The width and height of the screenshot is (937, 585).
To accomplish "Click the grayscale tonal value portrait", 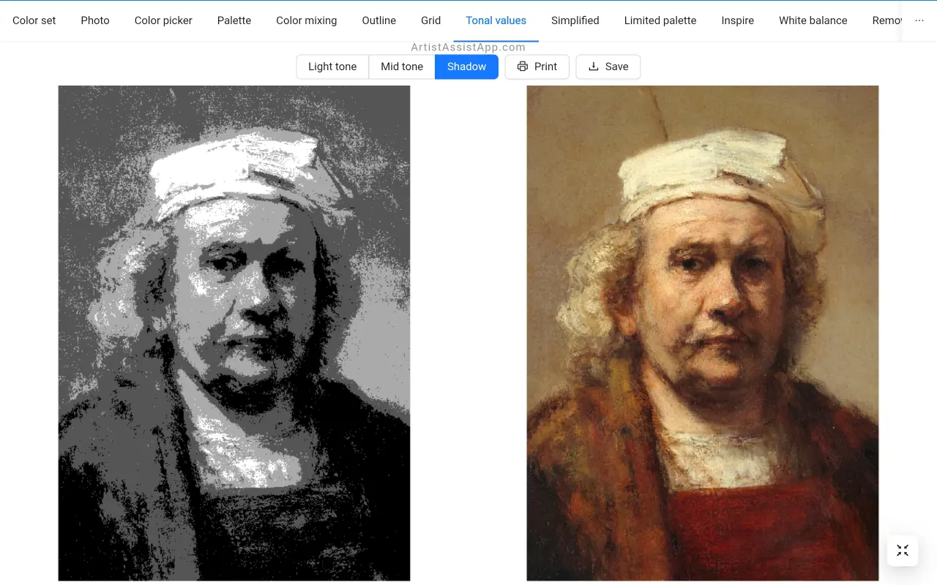I will tap(234, 333).
